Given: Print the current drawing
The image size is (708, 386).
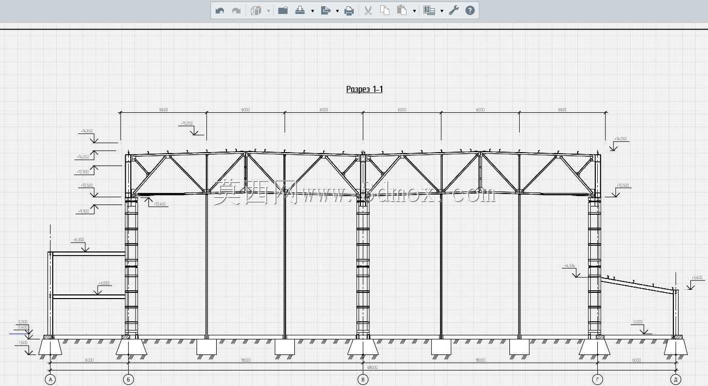Looking at the screenshot, I should [350, 10].
